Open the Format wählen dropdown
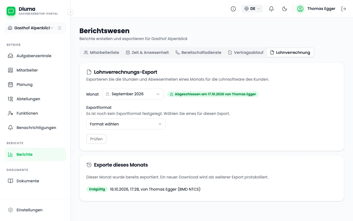Viewport: 353px width, 221px height. point(126,124)
